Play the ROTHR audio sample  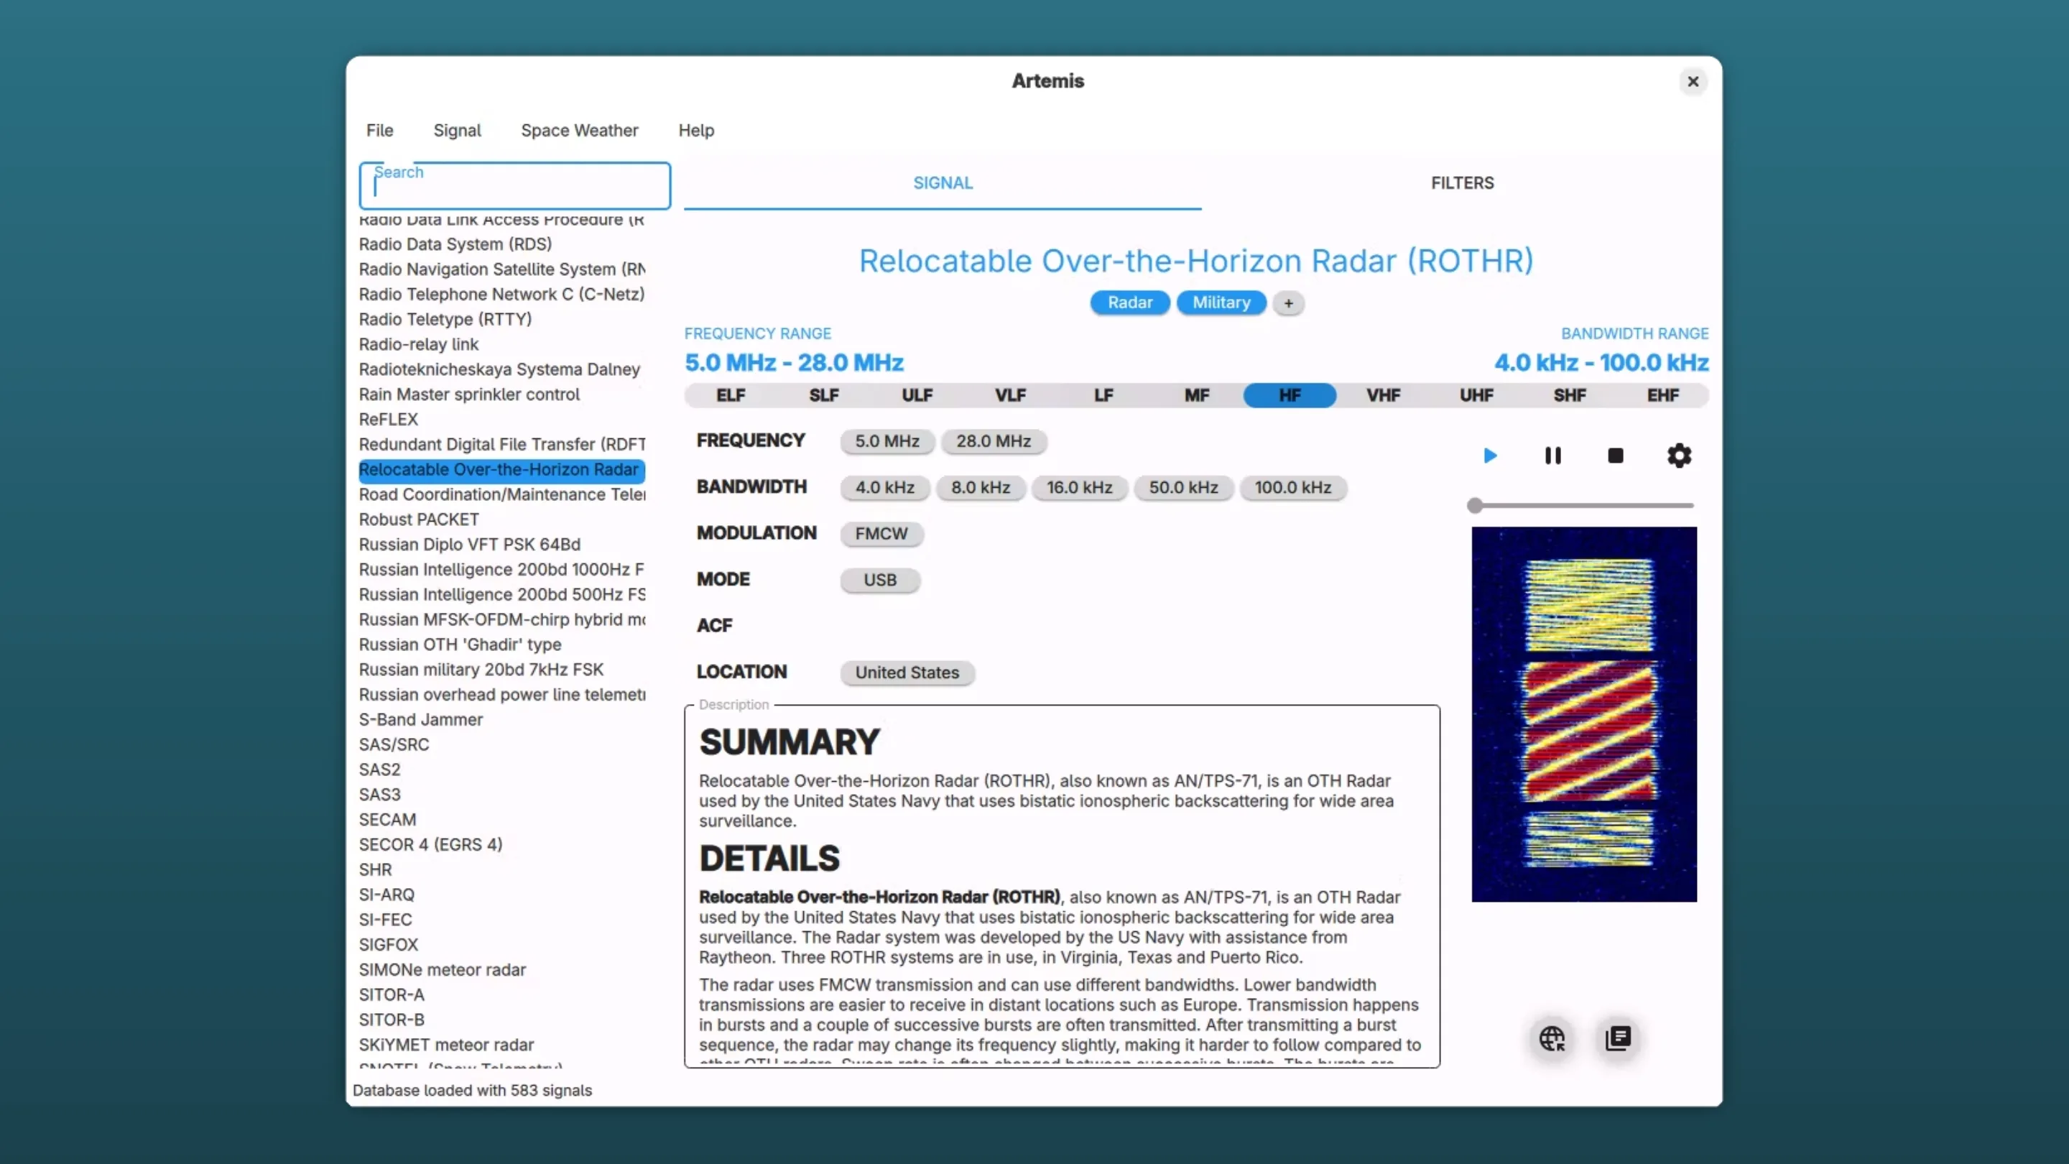click(1490, 456)
